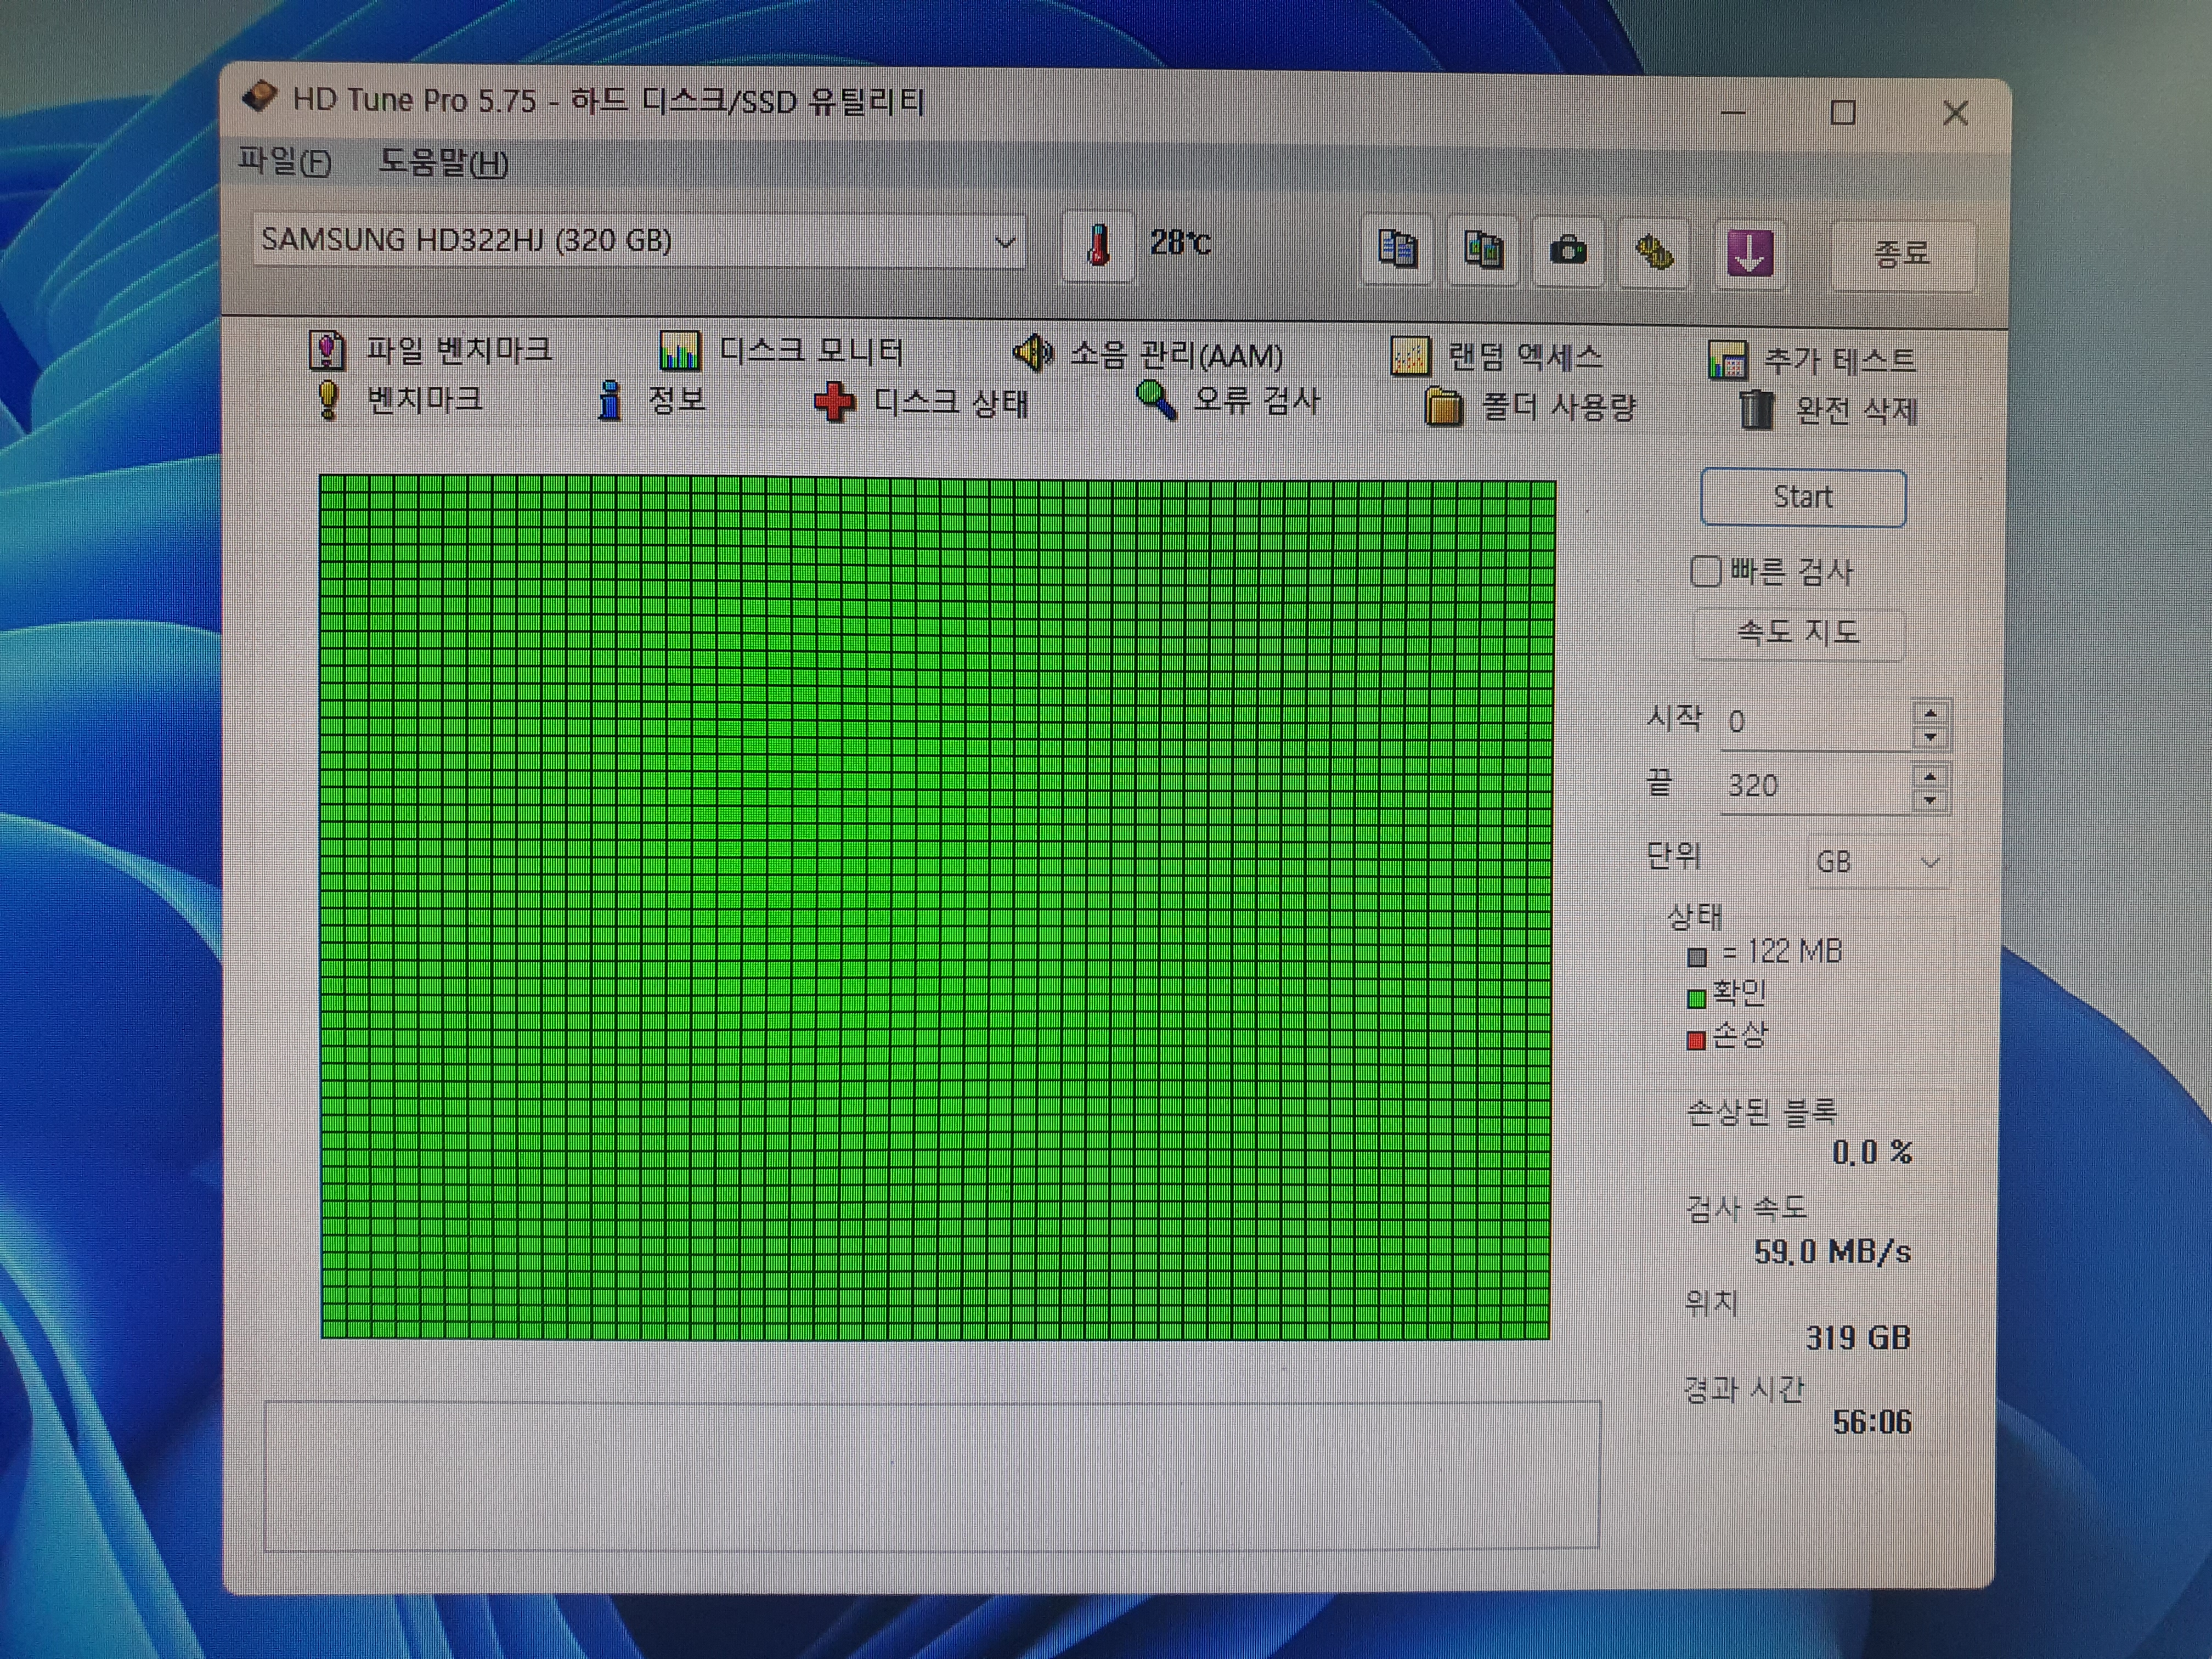The height and width of the screenshot is (1659, 2212).
Task: Click the copy screenshot to clipboard icon
Action: (x=1483, y=250)
